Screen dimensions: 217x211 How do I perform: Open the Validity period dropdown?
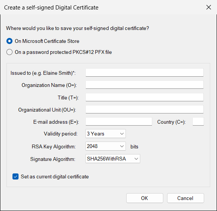105,134
